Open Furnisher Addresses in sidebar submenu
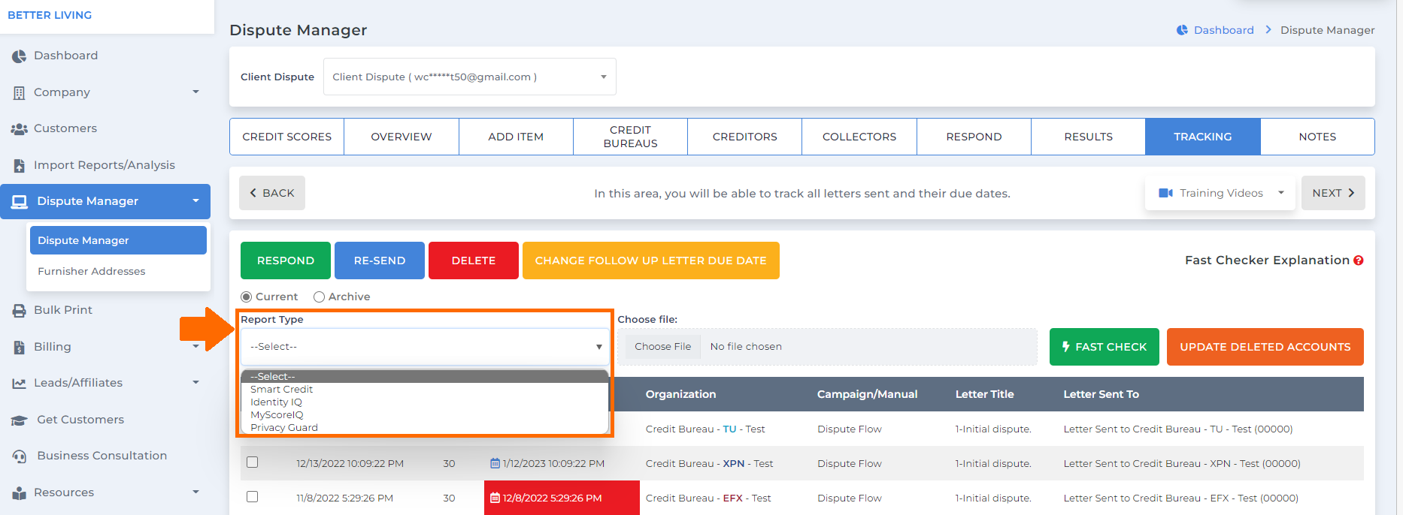 [92, 272]
